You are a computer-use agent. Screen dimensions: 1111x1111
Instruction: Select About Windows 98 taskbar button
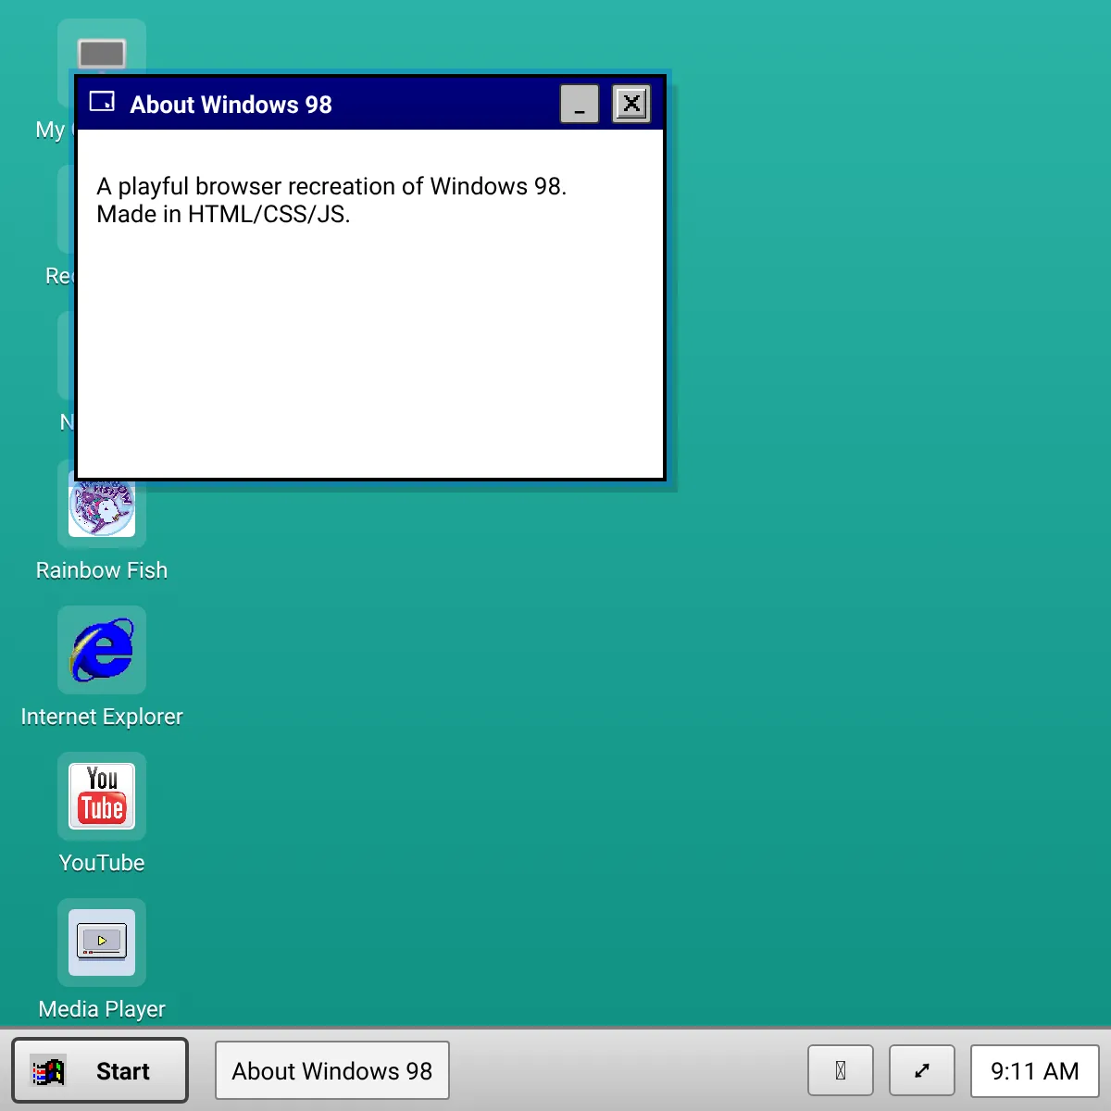[332, 1071]
